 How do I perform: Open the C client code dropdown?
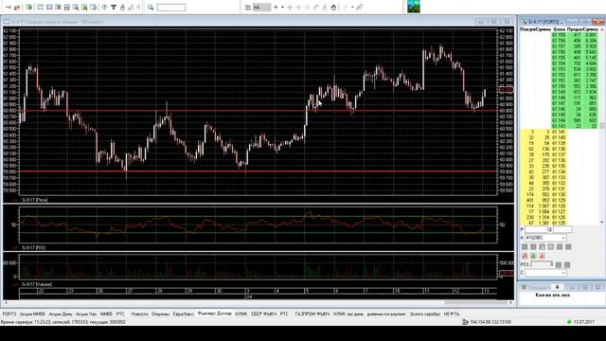click(545, 273)
